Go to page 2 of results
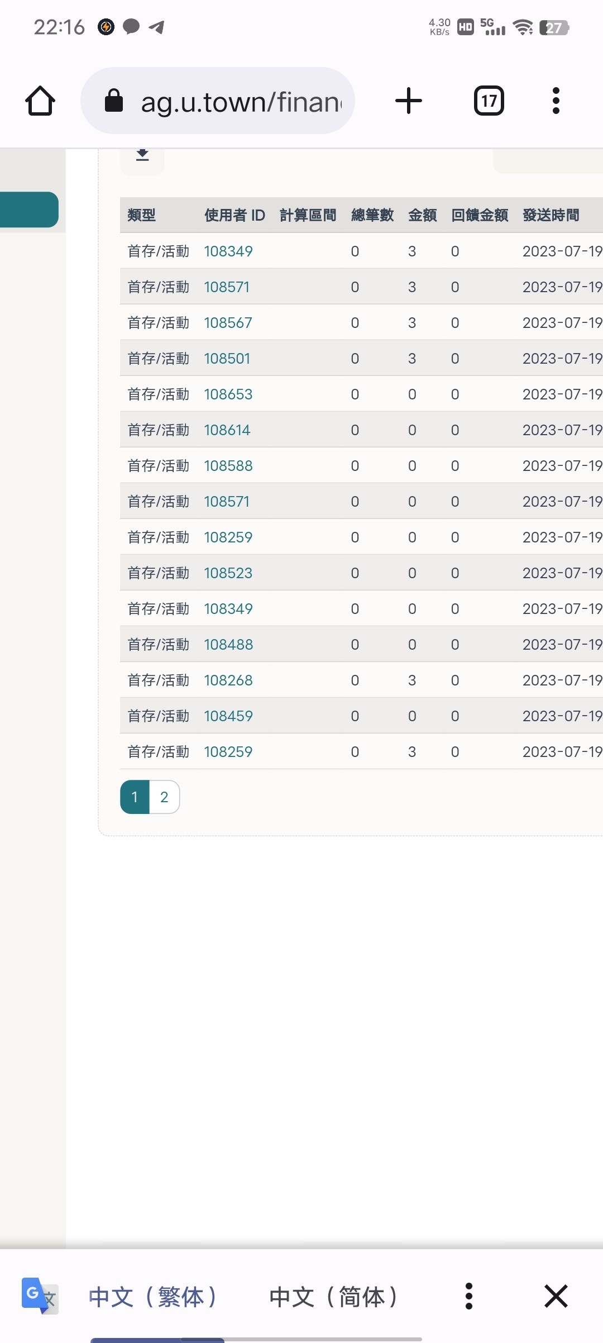The height and width of the screenshot is (1343, 603). [164, 797]
